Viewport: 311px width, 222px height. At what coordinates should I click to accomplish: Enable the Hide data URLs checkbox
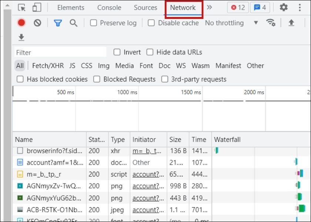pos(150,52)
